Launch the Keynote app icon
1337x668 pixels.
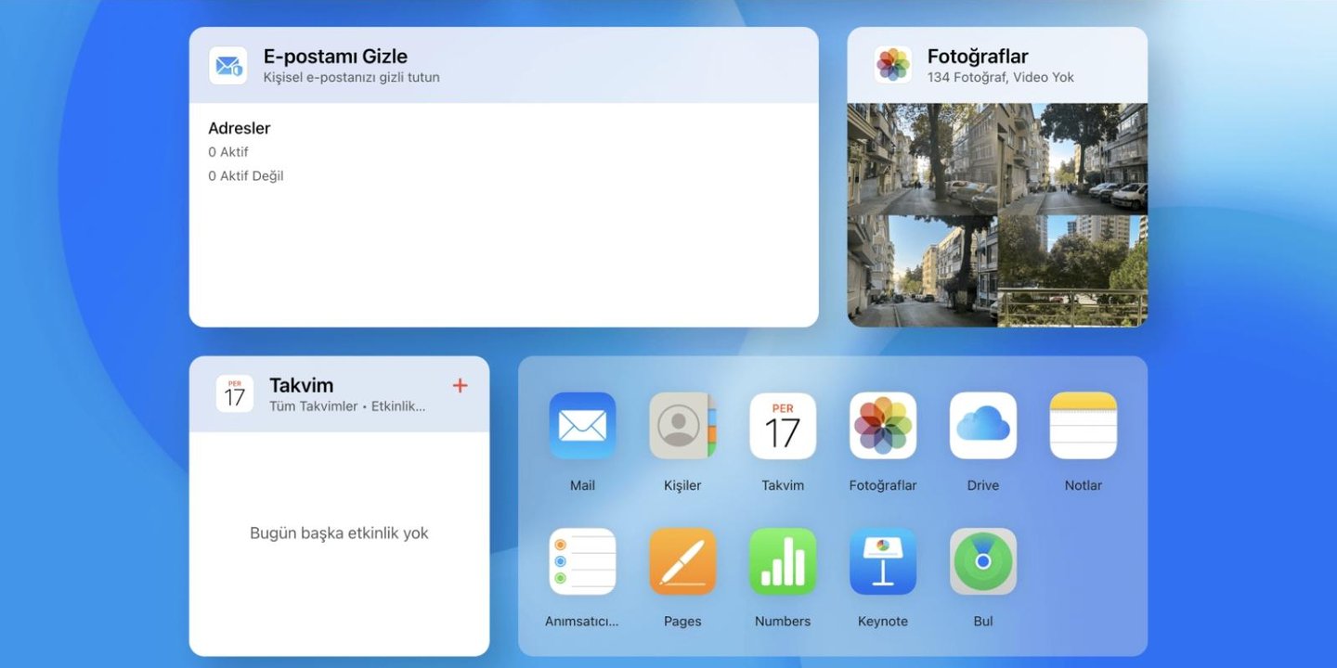tap(883, 561)
